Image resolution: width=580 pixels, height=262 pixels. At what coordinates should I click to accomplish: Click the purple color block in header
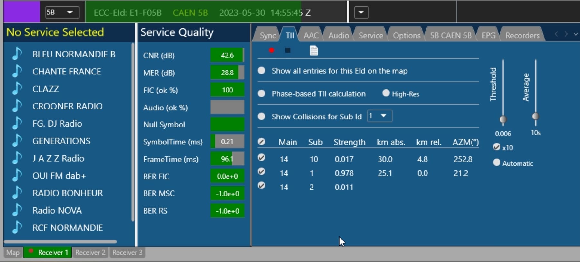pyautogui.click(x=22, y=12)
